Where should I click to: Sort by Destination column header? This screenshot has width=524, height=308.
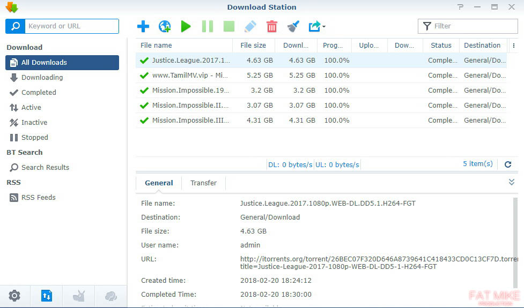point(482,46)
